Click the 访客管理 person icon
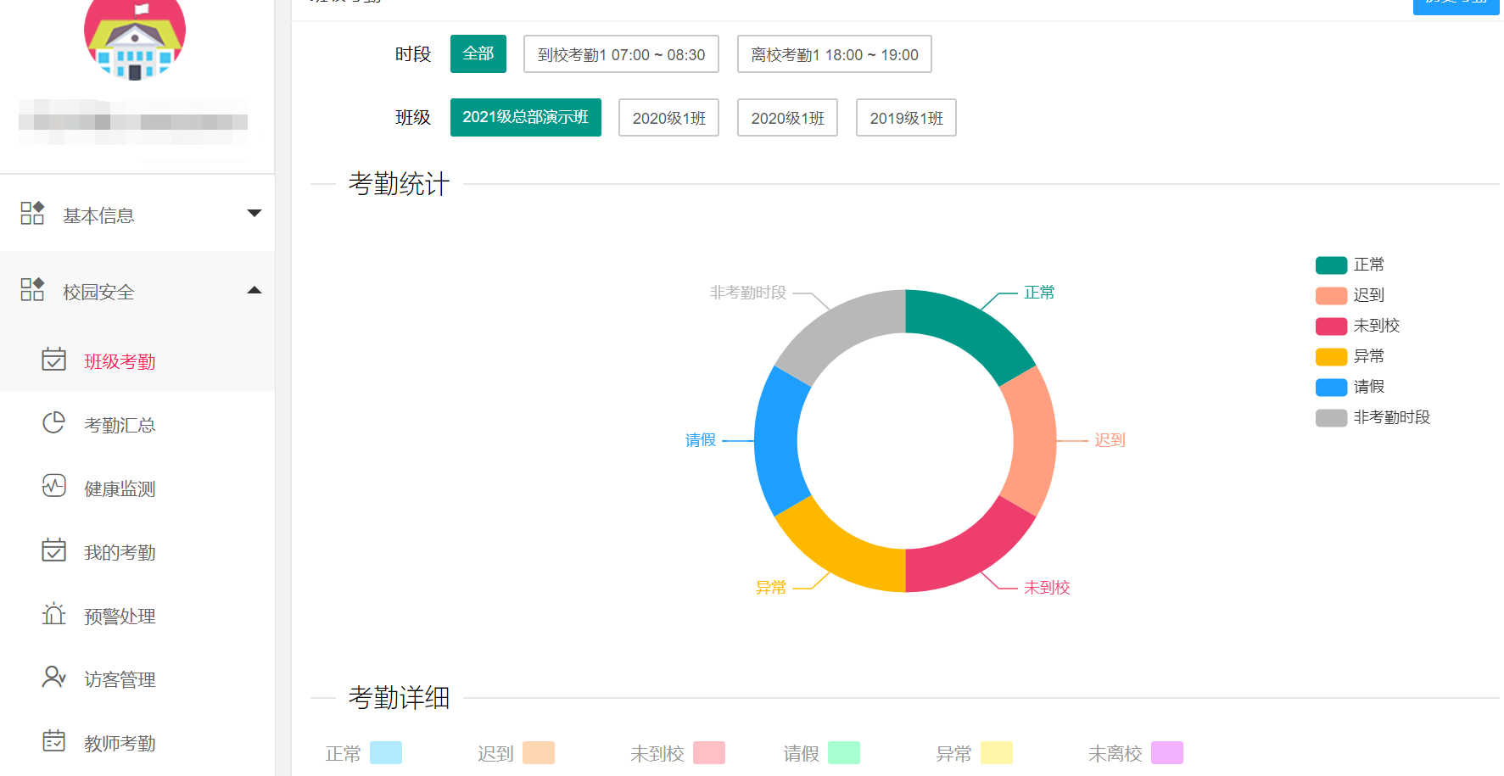The image size is (1504, 776). 53,677
